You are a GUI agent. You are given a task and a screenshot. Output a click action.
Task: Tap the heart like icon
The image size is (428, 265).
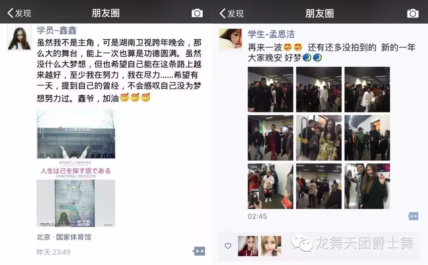click(228, 246)
